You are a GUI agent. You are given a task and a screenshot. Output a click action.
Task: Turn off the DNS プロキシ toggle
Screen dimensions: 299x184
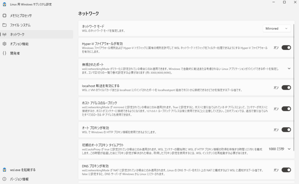pyautogui.click(x=286, y=170)
